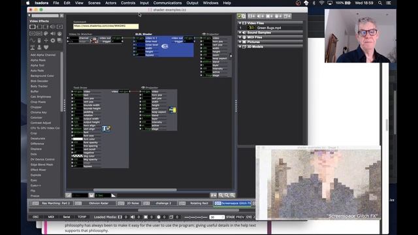Click the Bluetooth icon in menu bar
This screenshot has height=235, width=418.
tap(313, 3)
